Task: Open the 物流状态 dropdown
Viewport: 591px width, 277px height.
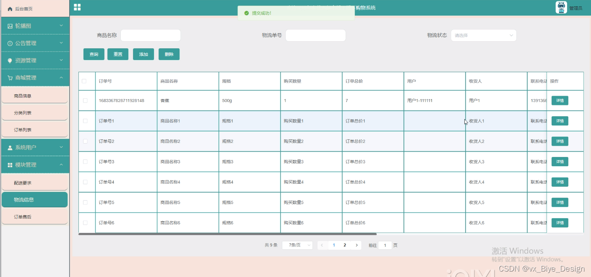Action: coord(484,35)
